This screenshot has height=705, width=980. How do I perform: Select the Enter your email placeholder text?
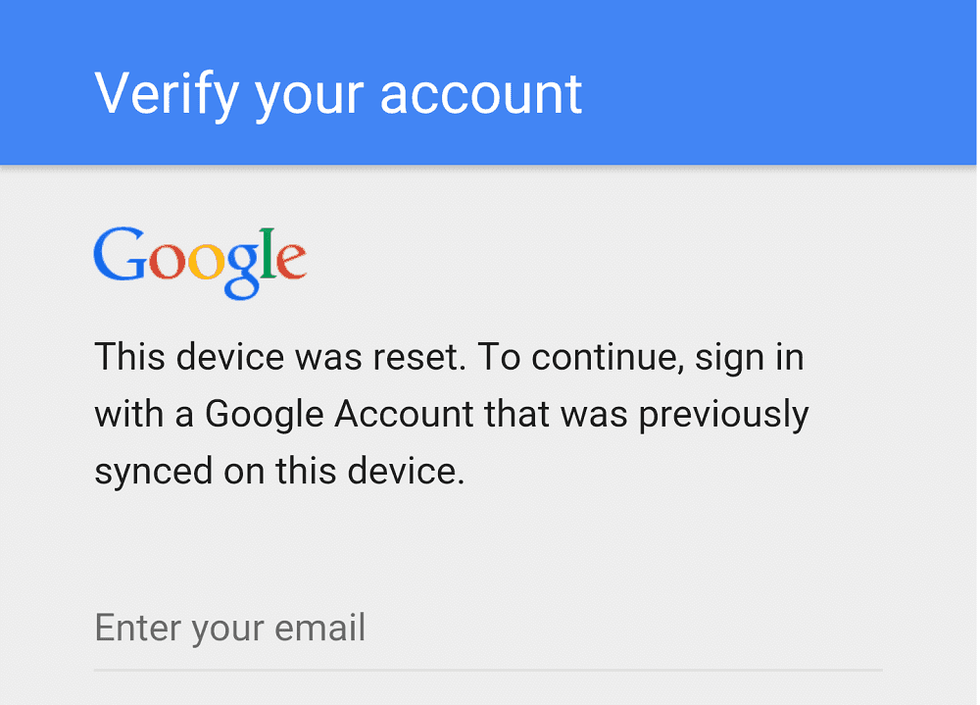pos(229,628)
